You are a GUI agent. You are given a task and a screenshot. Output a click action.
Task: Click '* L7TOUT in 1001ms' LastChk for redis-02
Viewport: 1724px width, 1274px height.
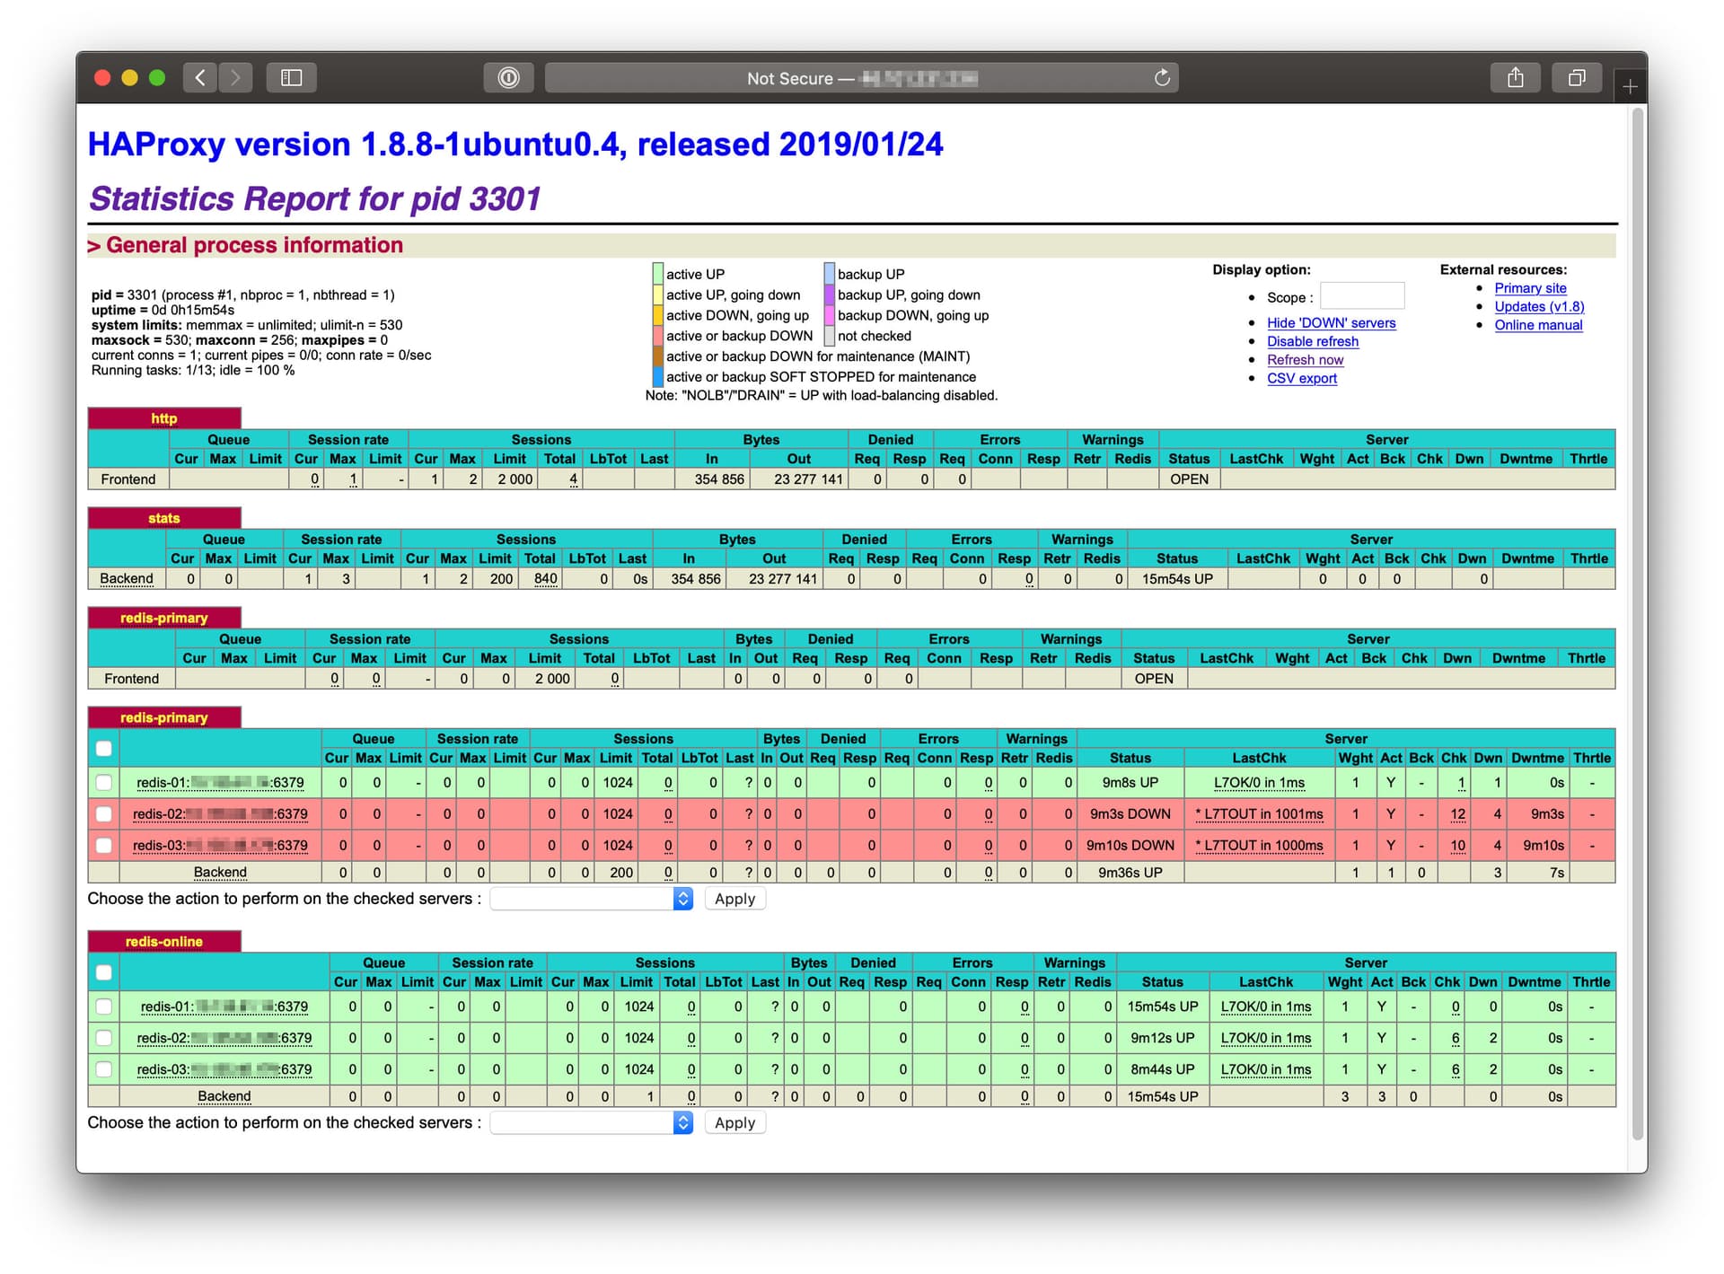coord(1259,814)
